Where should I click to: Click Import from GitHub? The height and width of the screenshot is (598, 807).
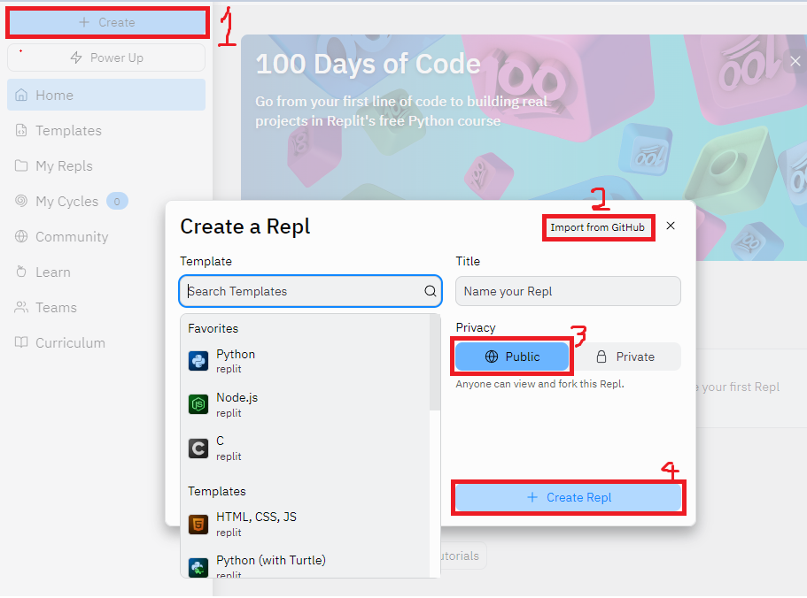(x=598, y=227)
